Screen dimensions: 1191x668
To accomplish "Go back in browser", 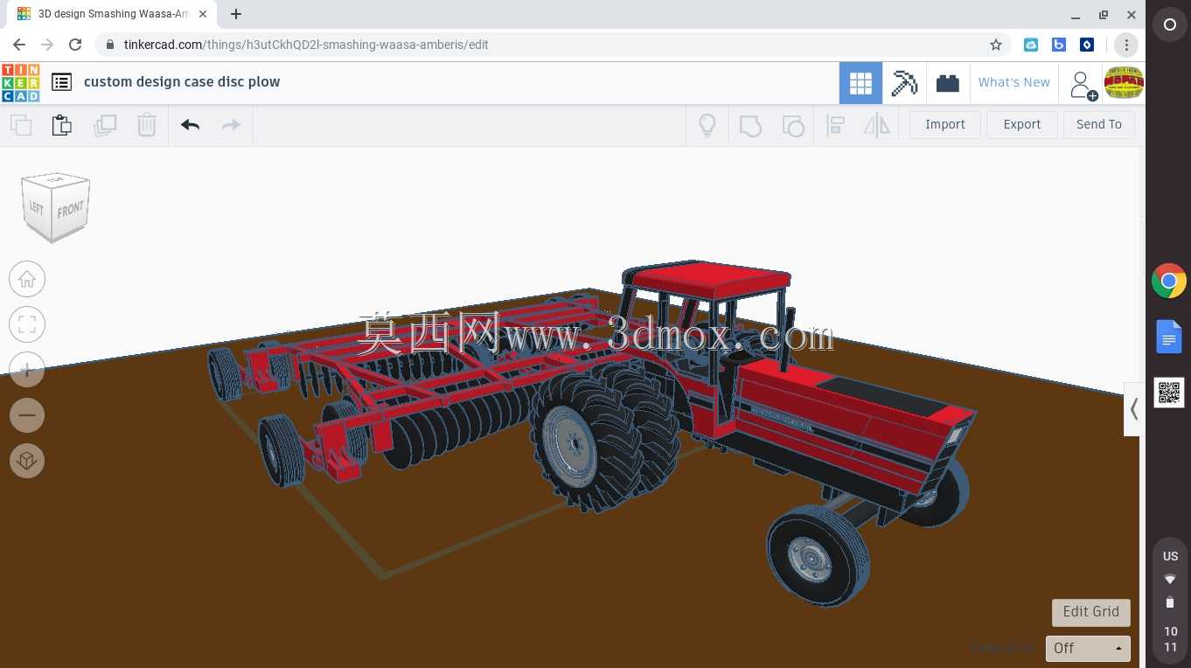I will (19, 45).
